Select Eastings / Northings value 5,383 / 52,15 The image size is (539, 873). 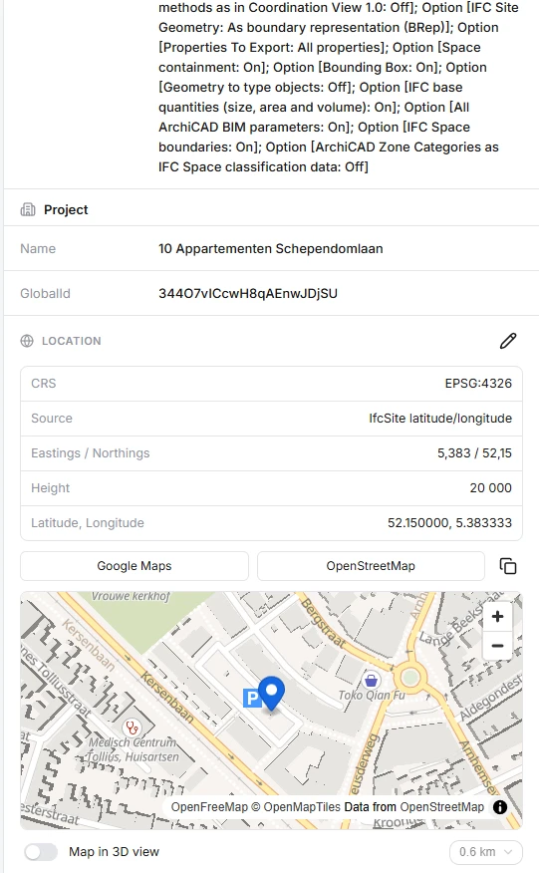474,453
